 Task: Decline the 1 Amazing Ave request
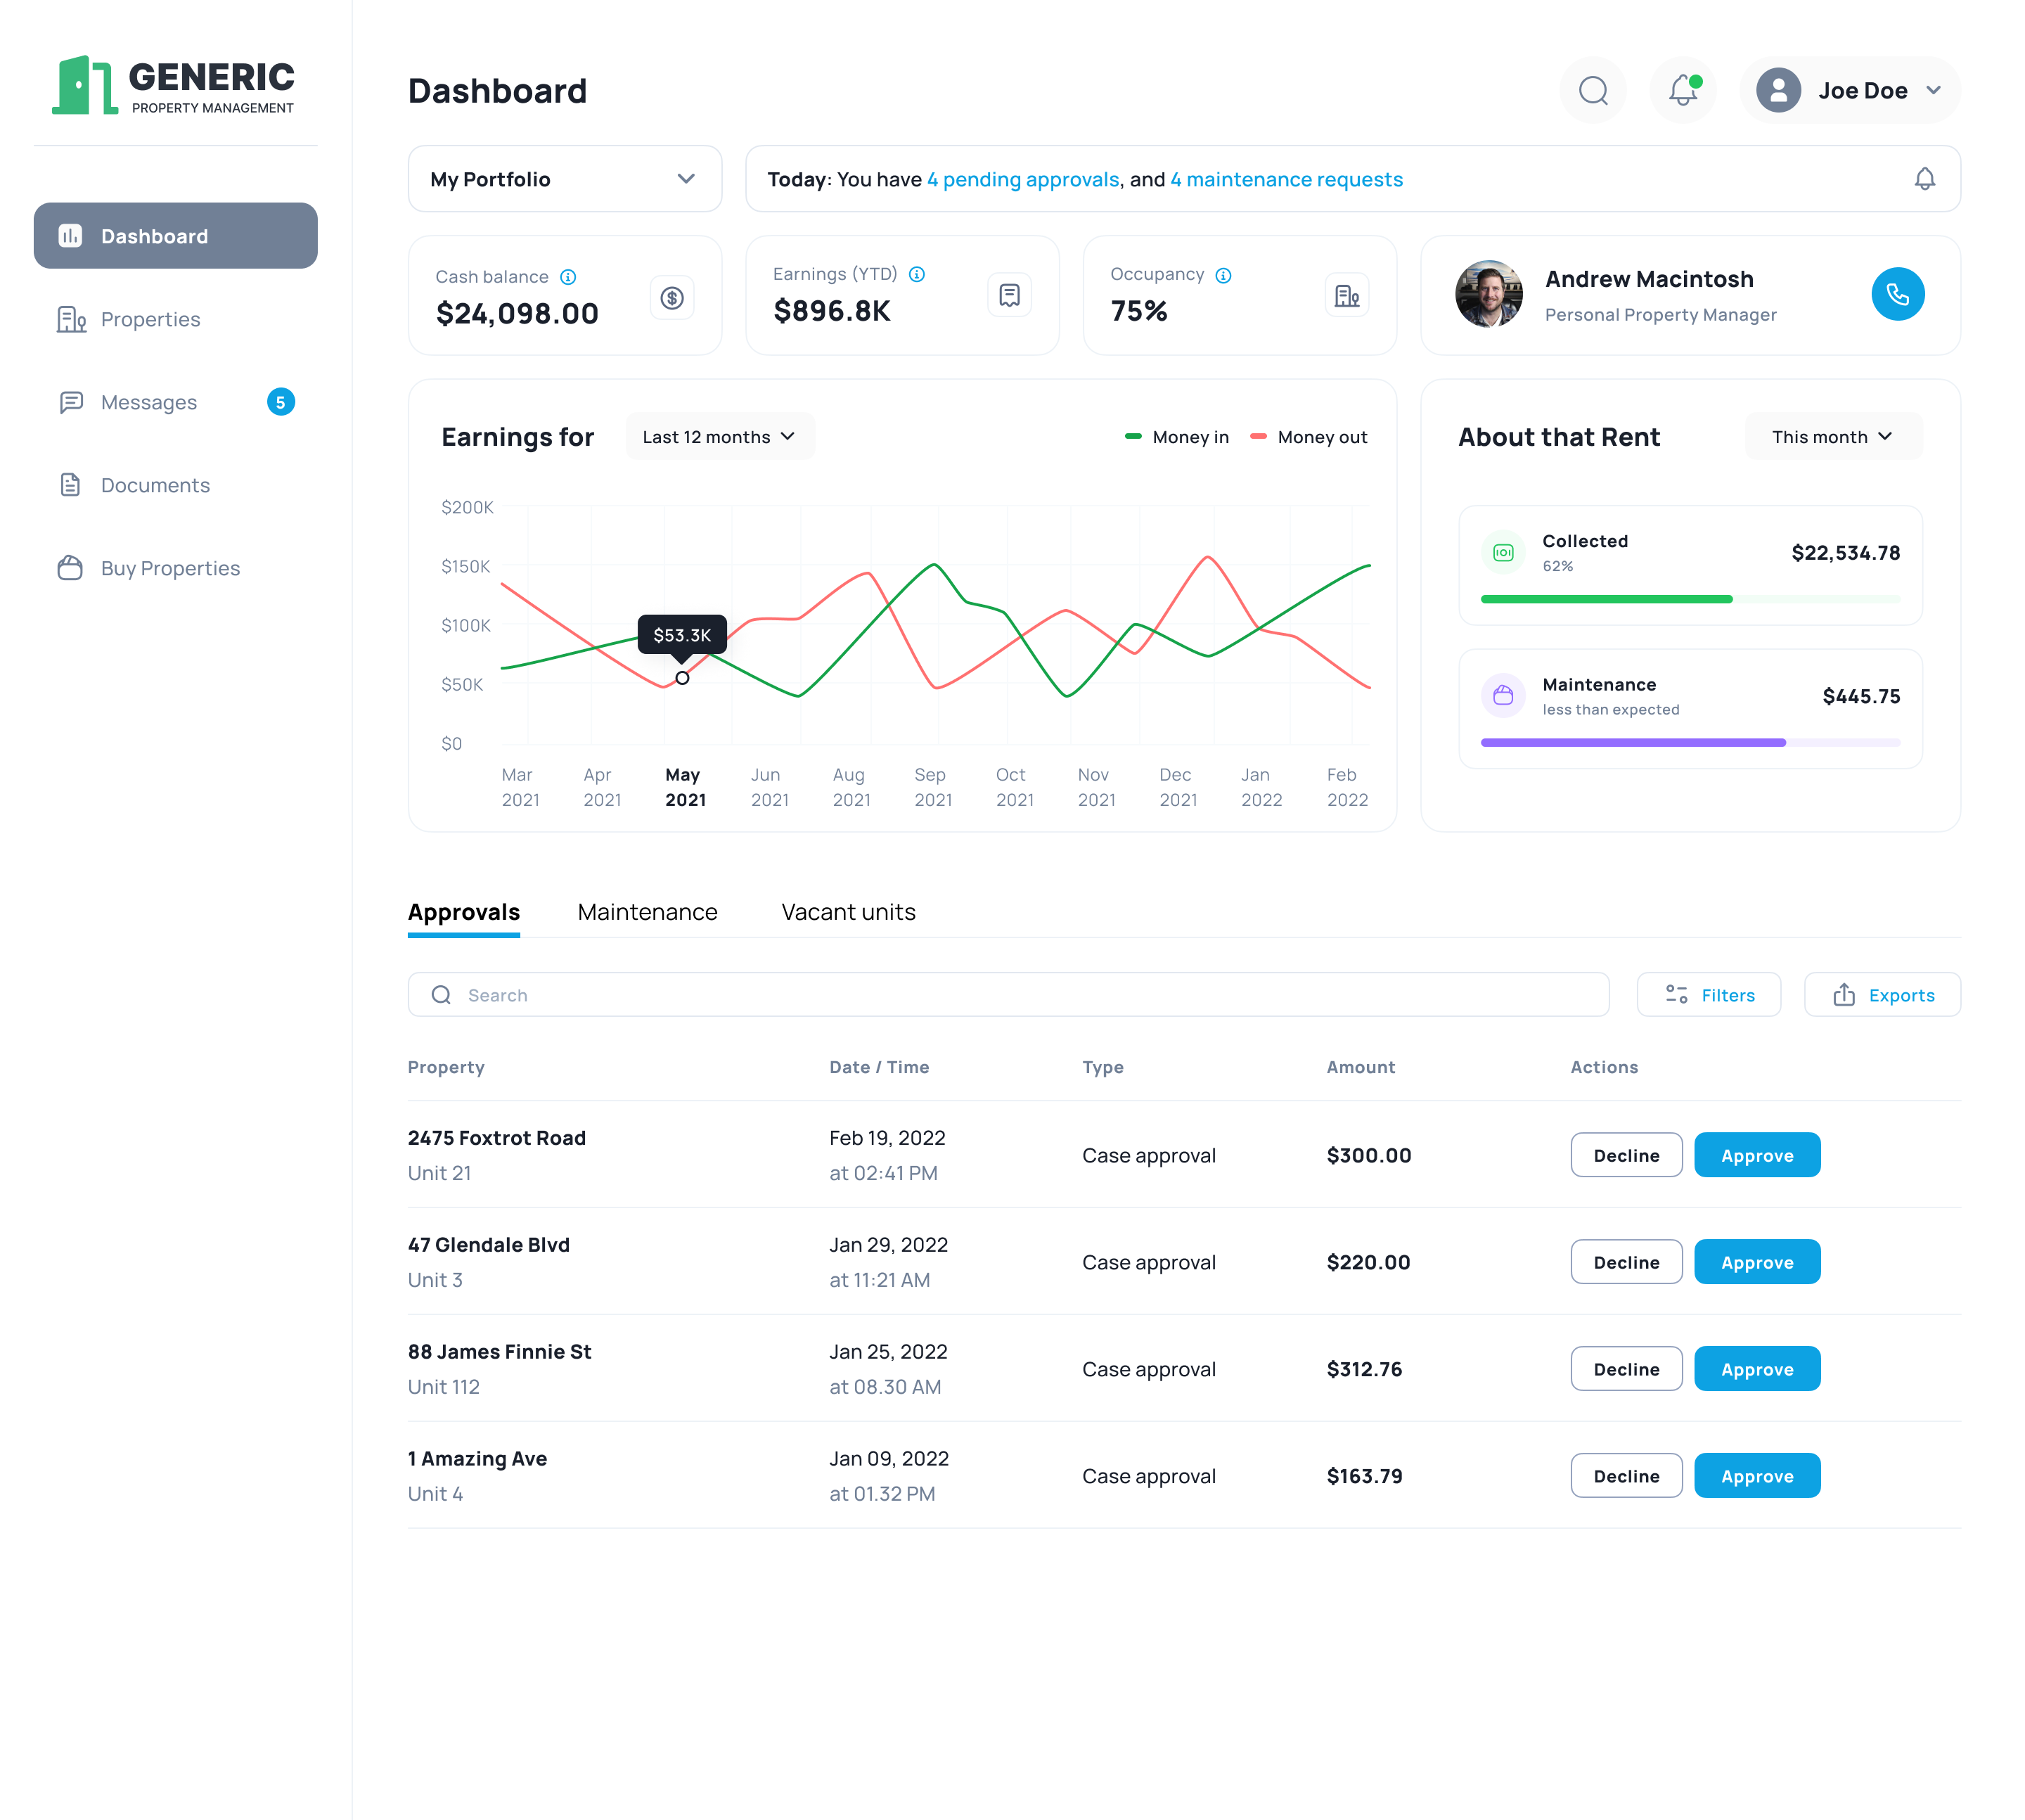(x=1625, y=1476)
